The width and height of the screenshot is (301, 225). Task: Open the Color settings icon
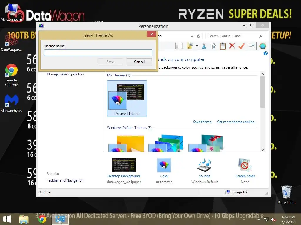(164, 165)
